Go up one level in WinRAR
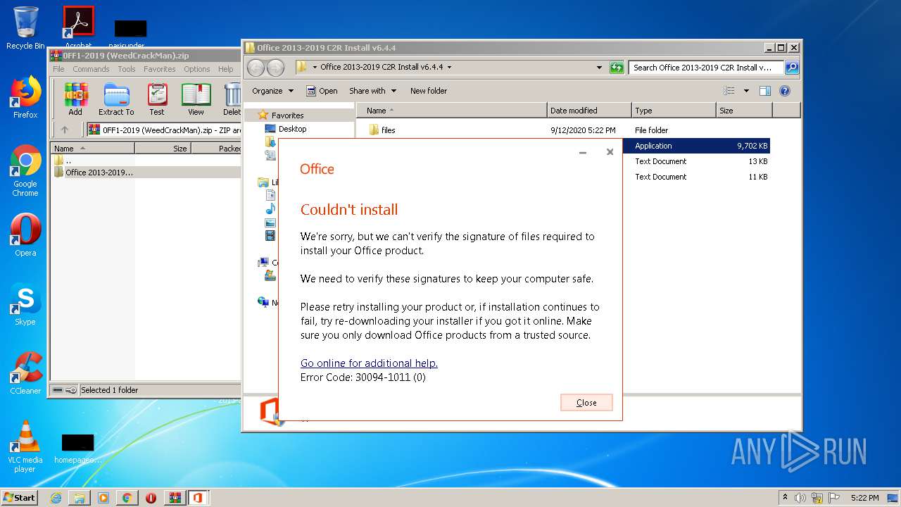901x507 pixels. 65,130
